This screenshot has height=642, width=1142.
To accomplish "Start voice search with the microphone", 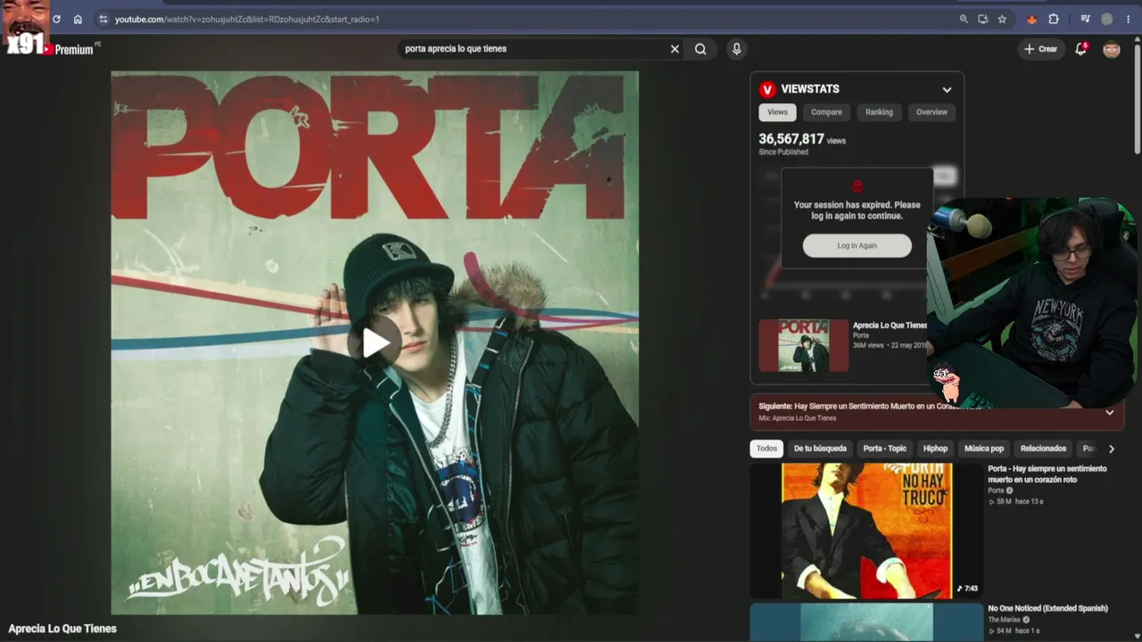I will pyautogui.click(x=736, y=49).
